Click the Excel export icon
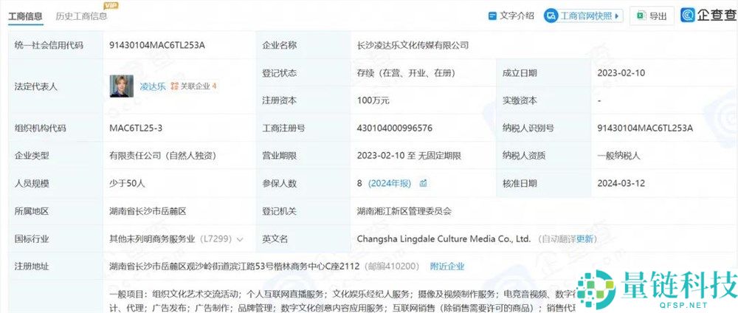Image resolution: width=738 pixels, height=313 pixels. (641, 16)
